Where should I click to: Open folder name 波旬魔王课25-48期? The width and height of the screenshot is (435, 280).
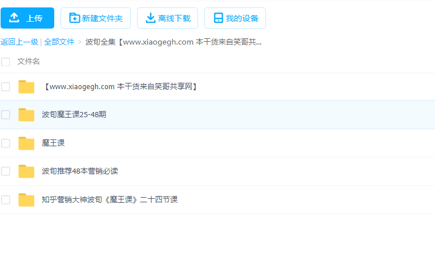[74, 114]
